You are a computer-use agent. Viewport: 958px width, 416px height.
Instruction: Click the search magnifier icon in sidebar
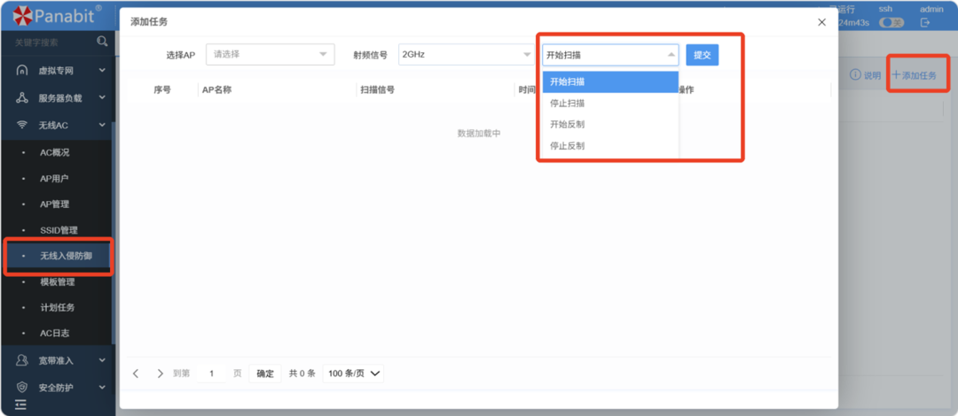[x=102, y=42]
